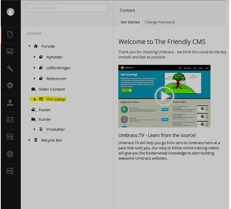Open the Recycle Bin
Screen dimensions: 231x209
[x=52, y=140]
